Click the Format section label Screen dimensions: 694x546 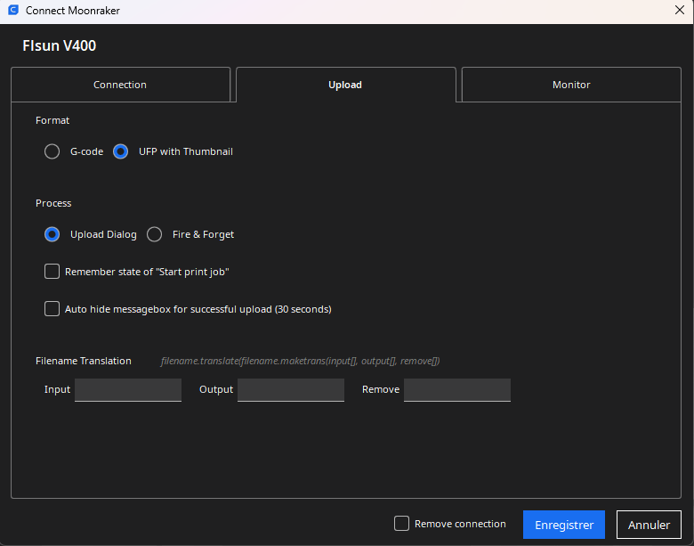[x=52, y=120]
